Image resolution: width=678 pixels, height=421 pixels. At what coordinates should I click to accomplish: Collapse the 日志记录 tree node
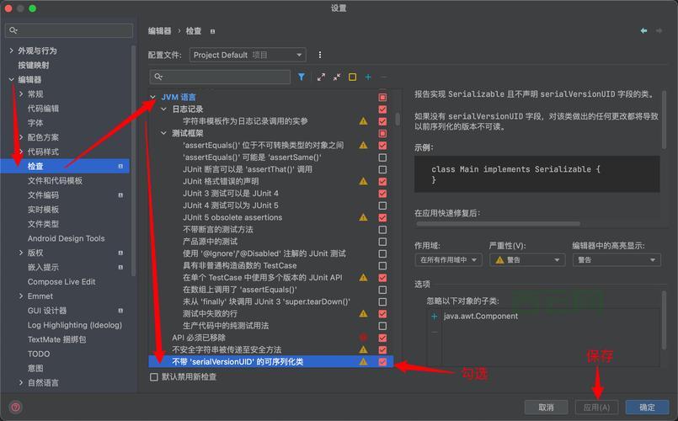click(163, 109)
